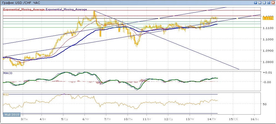This screenshot has height=124, width=276.
Task: Click the RSI 50 level axis label
Action: 265,104
